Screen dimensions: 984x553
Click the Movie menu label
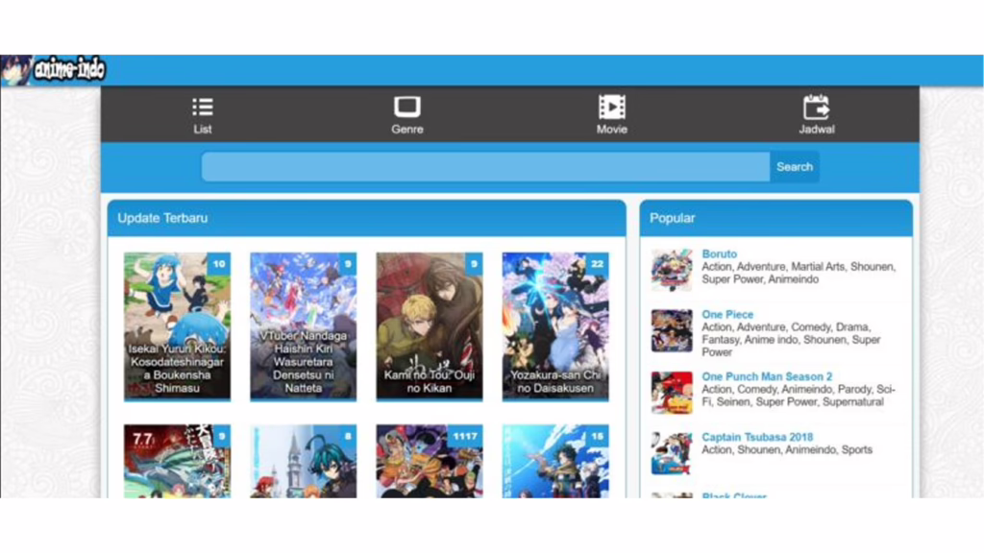click(x=612, y=130)
